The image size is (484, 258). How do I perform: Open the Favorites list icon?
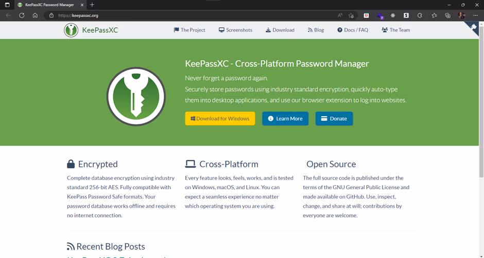pos(434,15)
